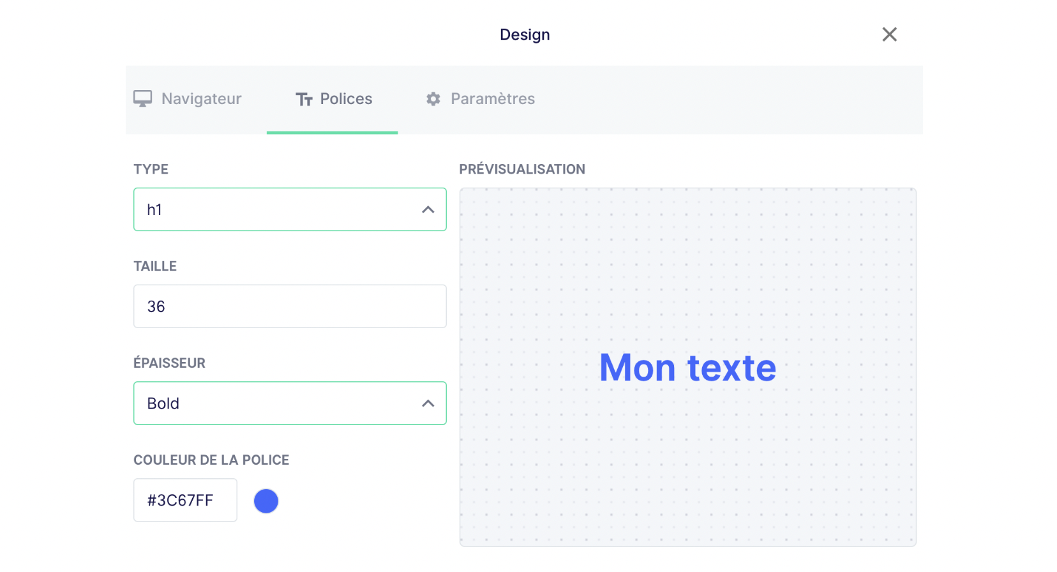Open the Type dropdown showing h1

pos(290,209)
